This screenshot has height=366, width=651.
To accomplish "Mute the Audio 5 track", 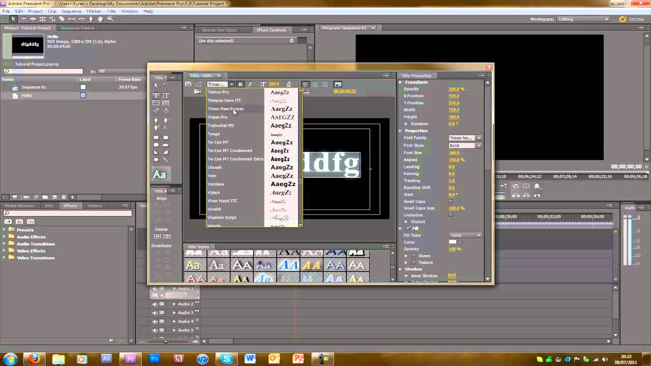I will pos(155,330).
